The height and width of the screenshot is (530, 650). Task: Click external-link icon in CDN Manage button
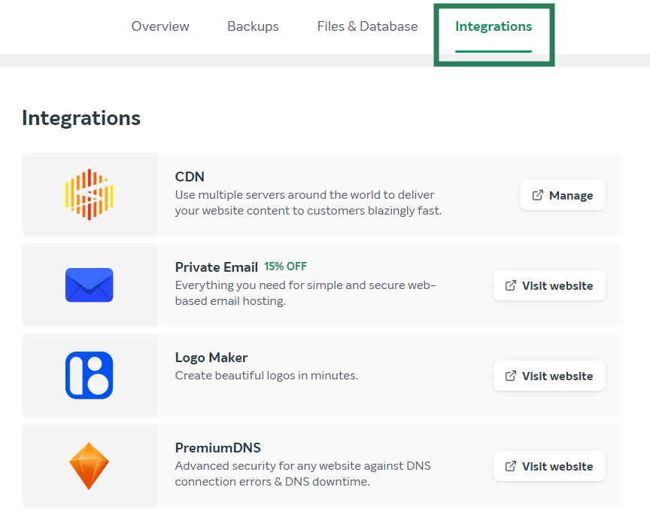point(538,195)
